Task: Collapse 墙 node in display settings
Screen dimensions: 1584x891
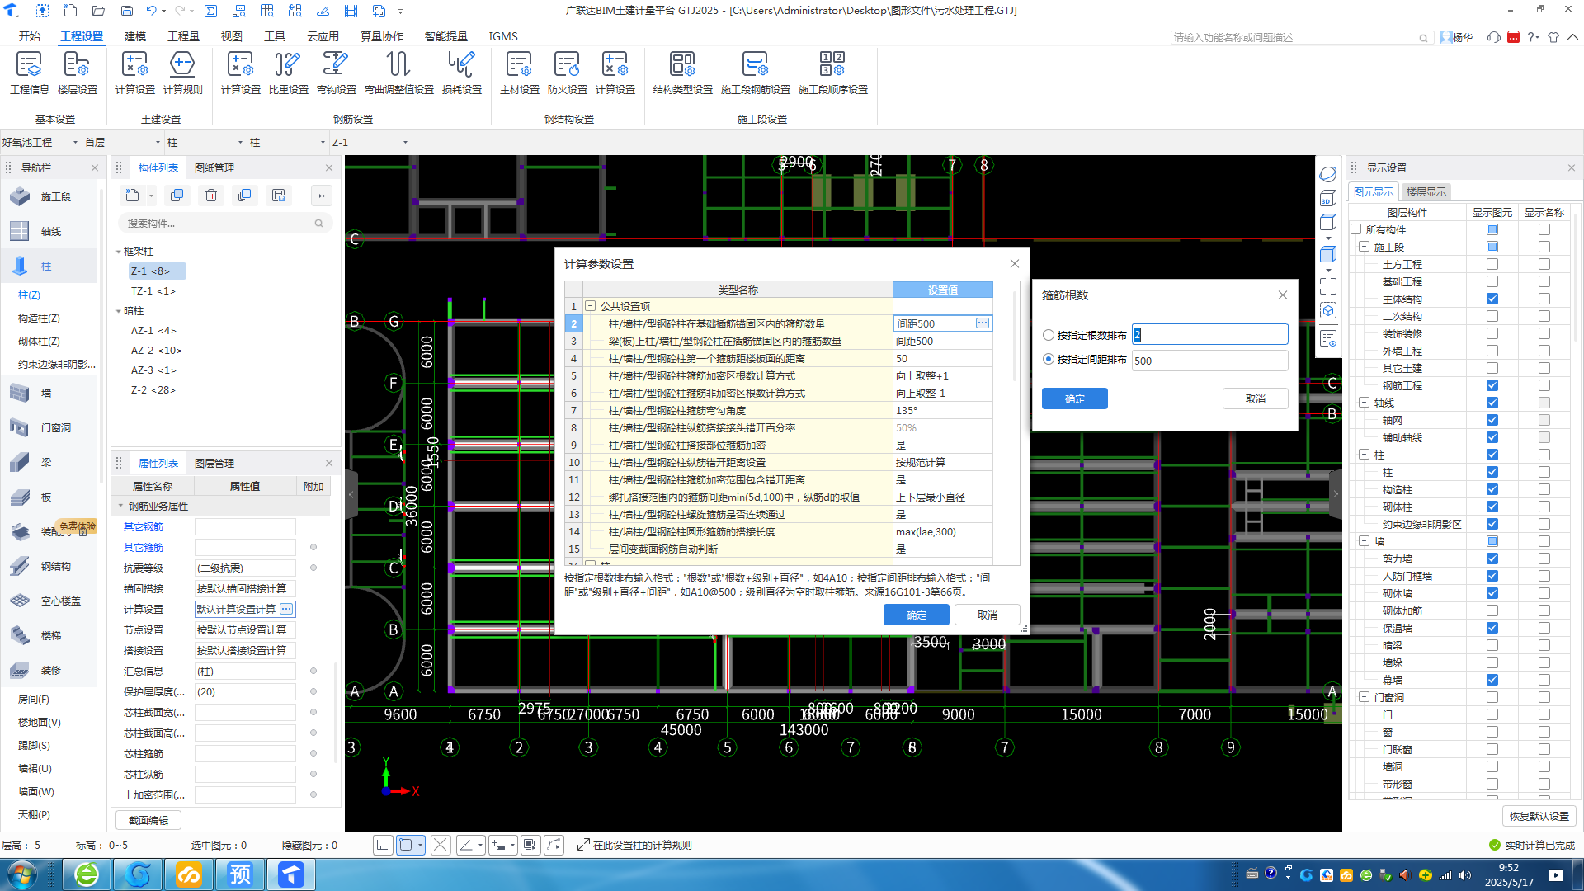Action: 1364,541
